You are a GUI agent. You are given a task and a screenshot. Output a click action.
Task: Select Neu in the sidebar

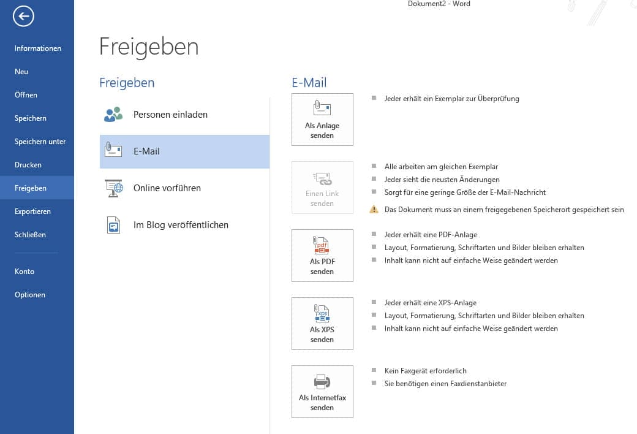pos(21,72)
